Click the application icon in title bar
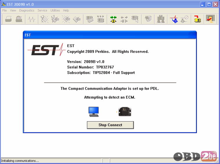220x164 pixels. click(3, 4)
